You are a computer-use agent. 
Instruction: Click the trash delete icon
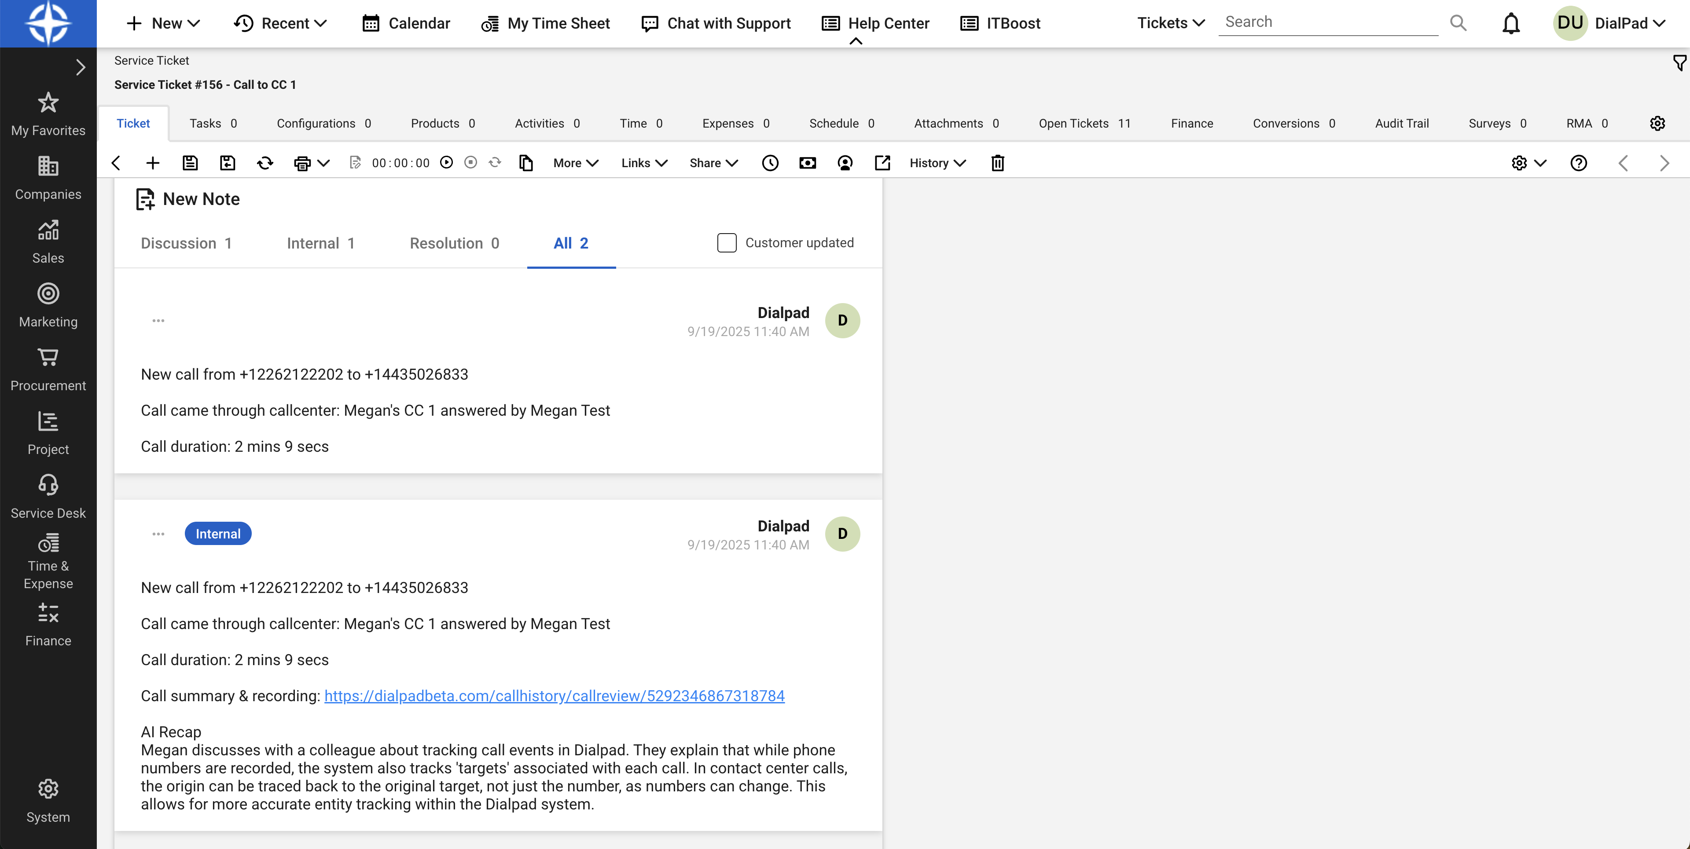point(998,163)
